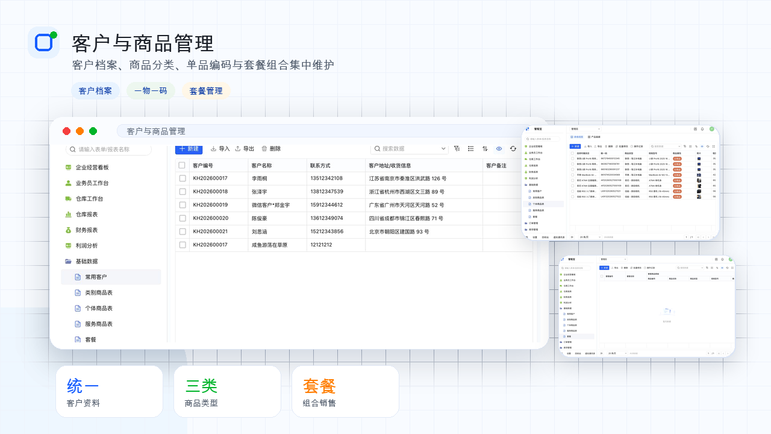Tick the header checkbox in the lower right window table
The width and height of the screenshot is (771, 434).
coord(602,276)
